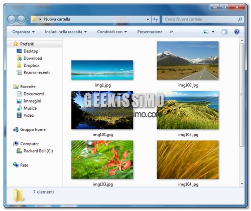This screenshot has width=251, height=211.
Task: Open the Immagini library
Action: click(32, 101)
